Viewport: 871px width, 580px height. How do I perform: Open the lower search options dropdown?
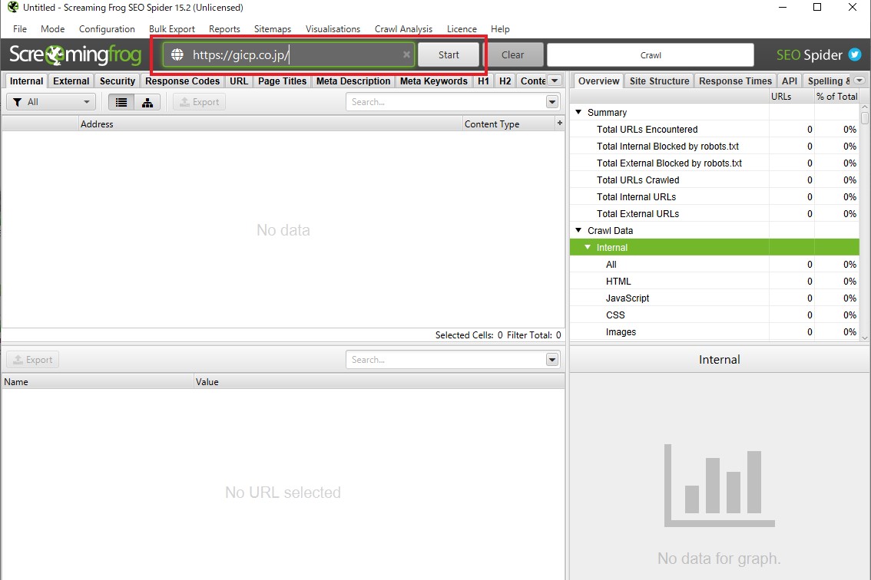[x=551, y=360]
